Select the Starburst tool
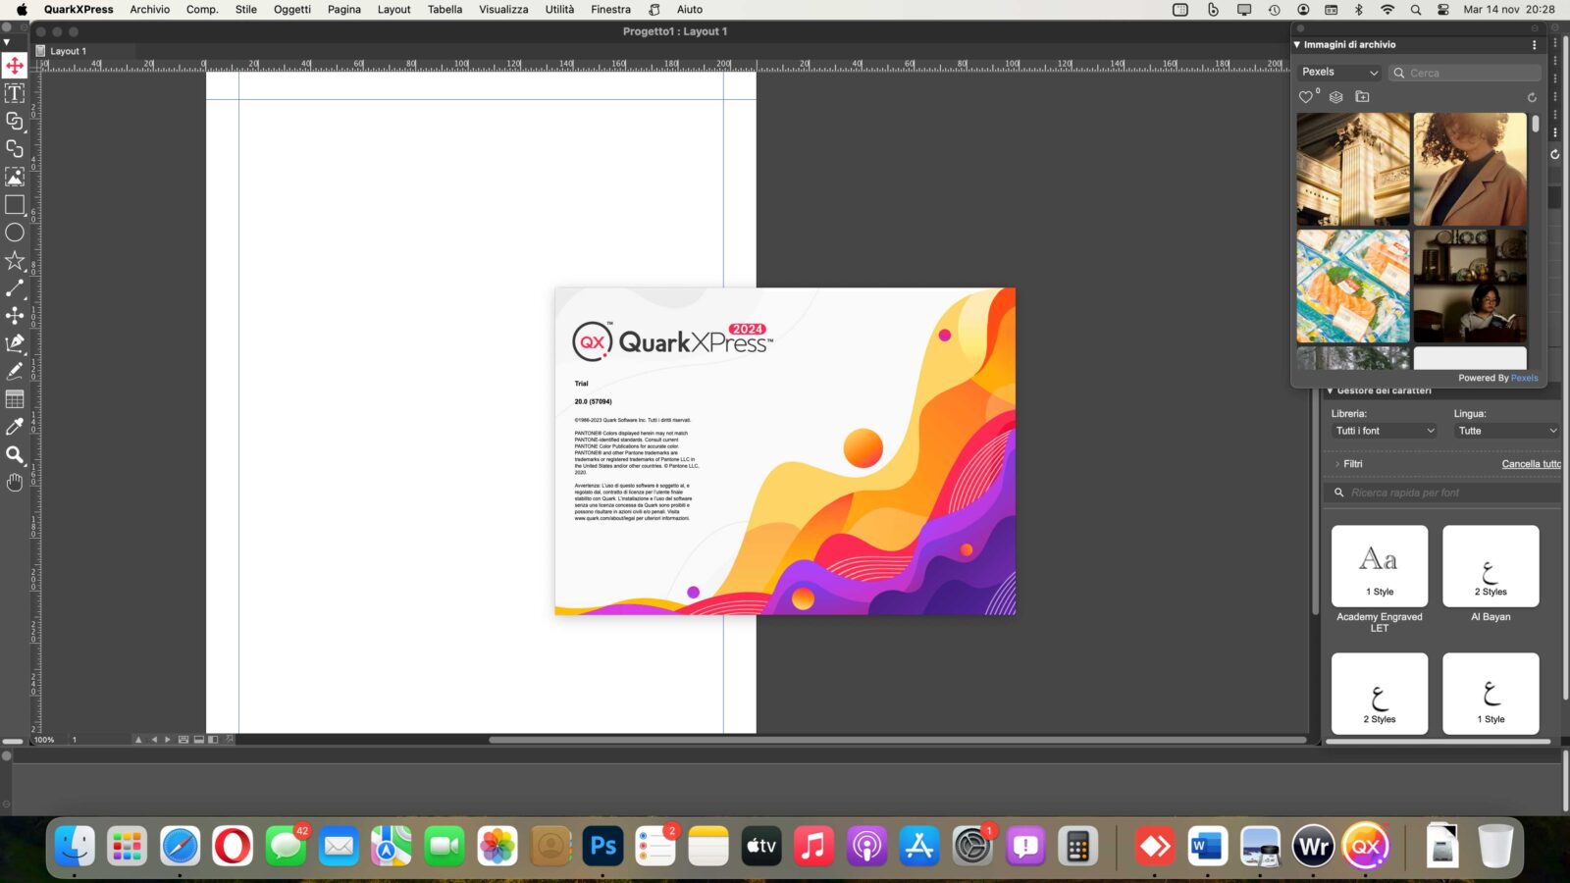The height and width of the screenshot is (883, 1570). pos(15,260)
